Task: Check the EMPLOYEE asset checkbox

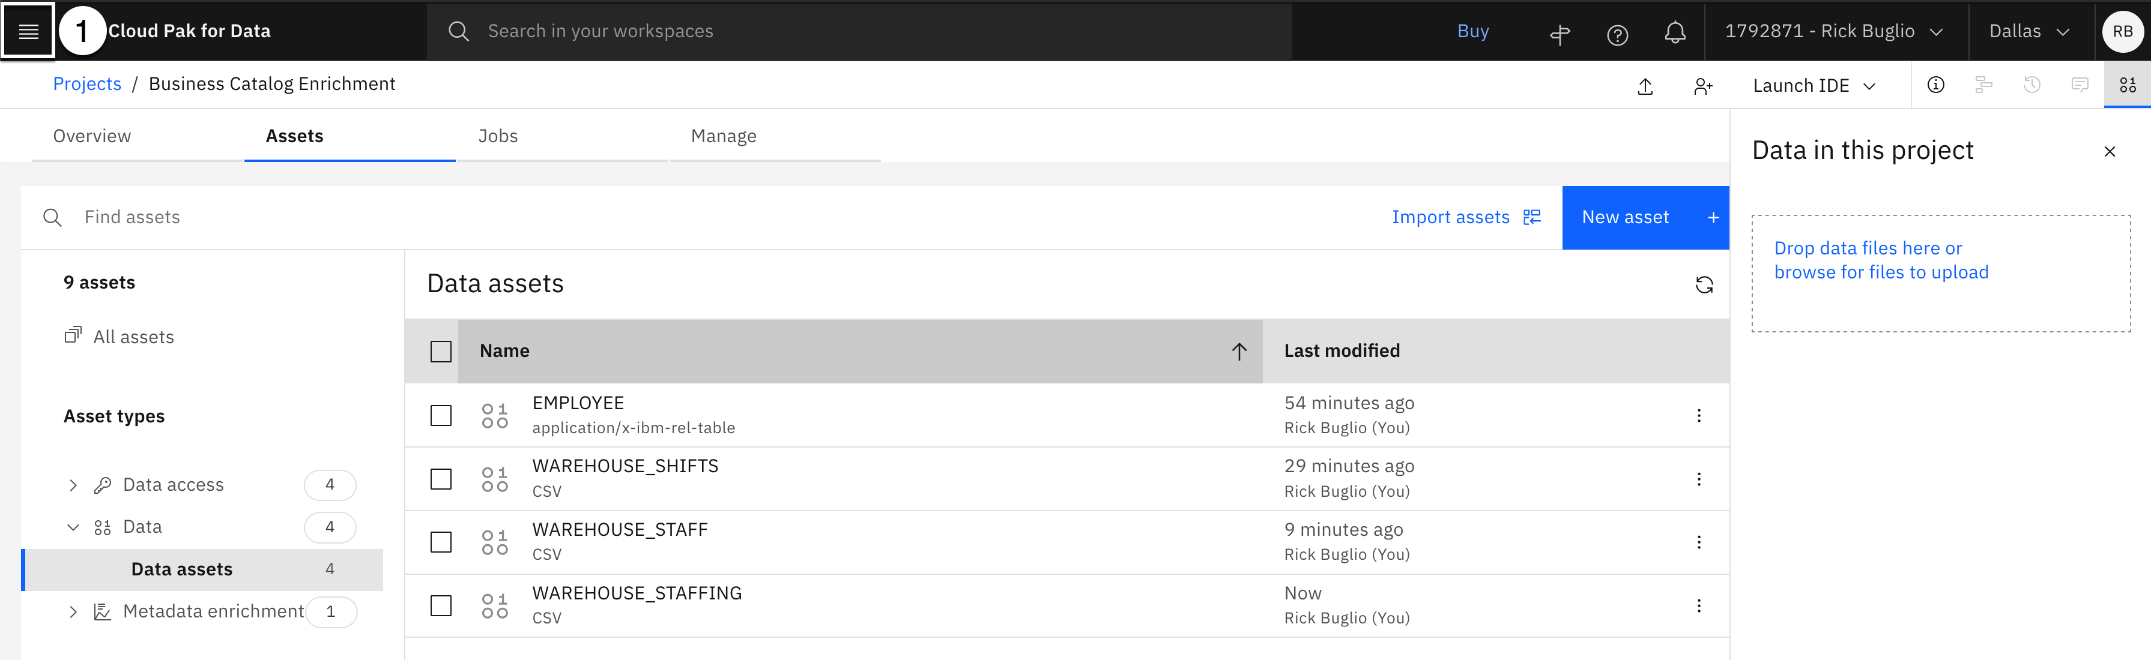Action: click(441, 416)
